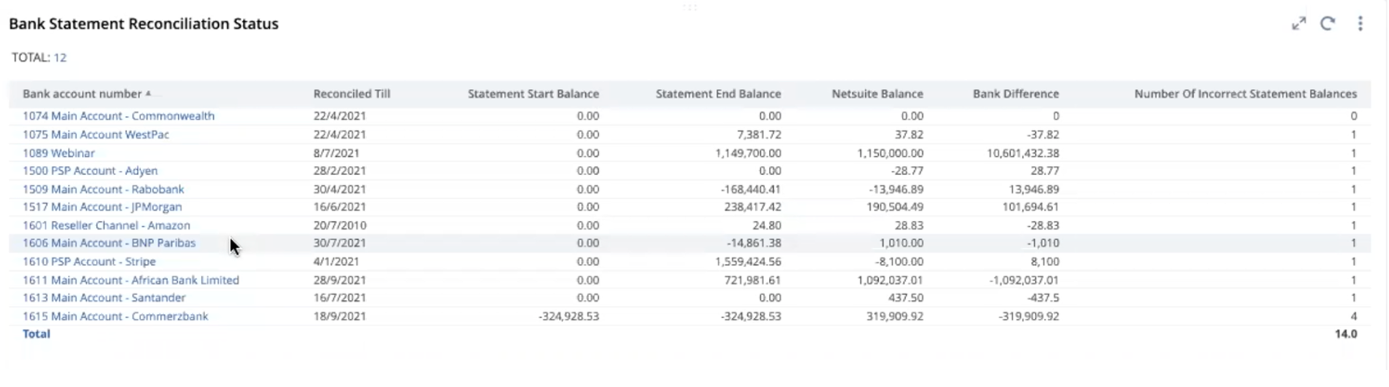Sort by Bank account number column
The image size is (1389, 387).
[x=82, y=94]
